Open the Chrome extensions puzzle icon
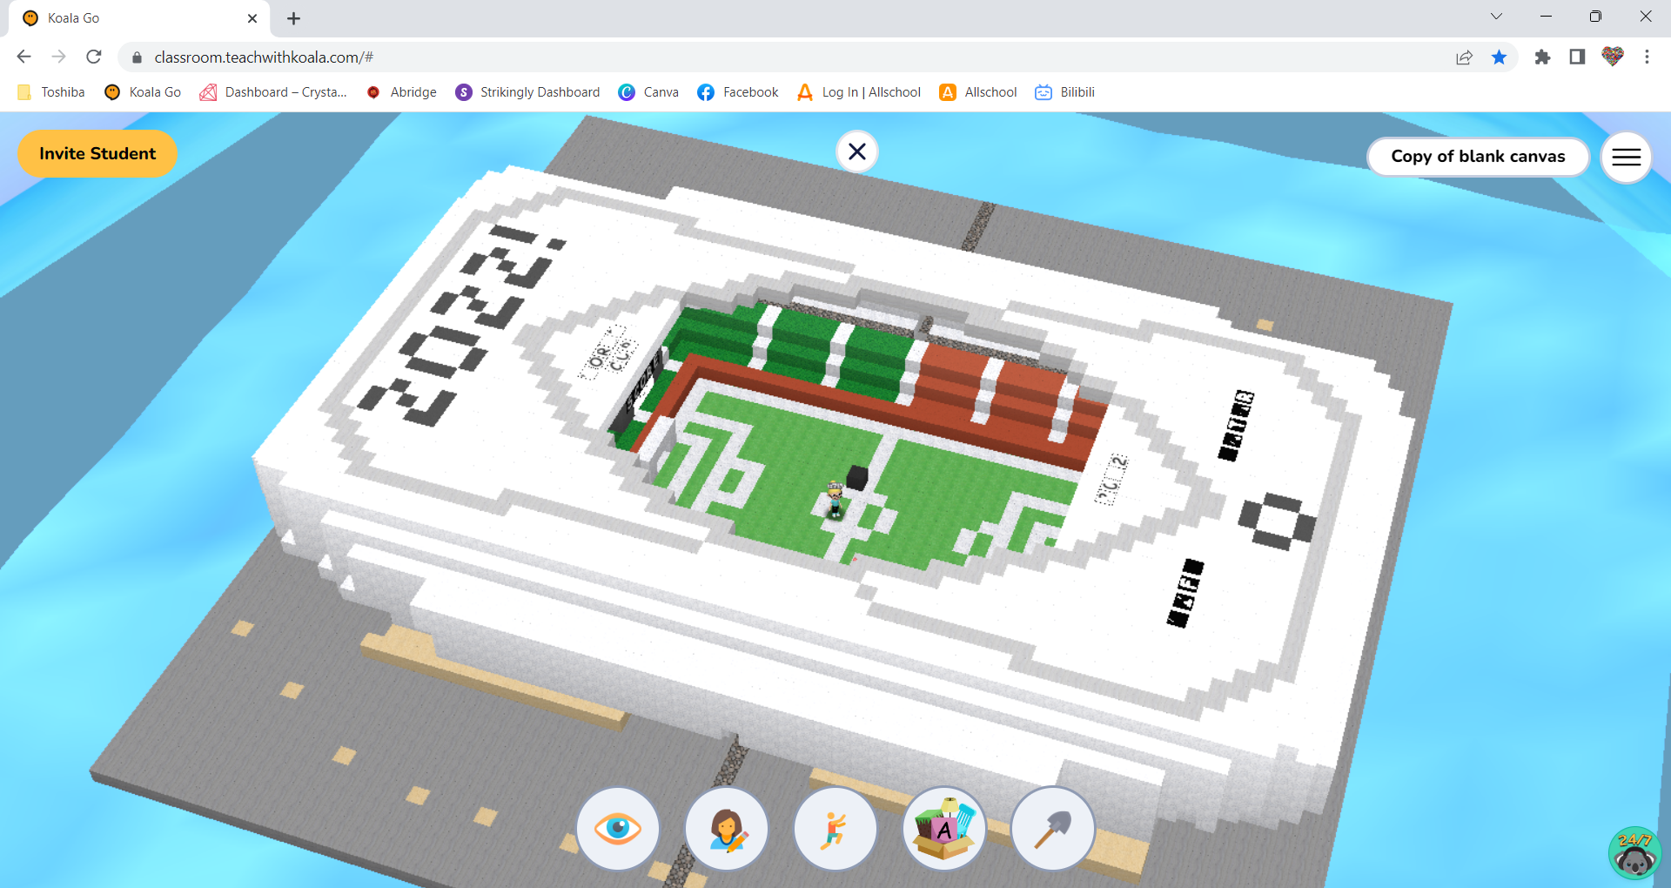The image size is (1671, 888). coord(1543,57)
